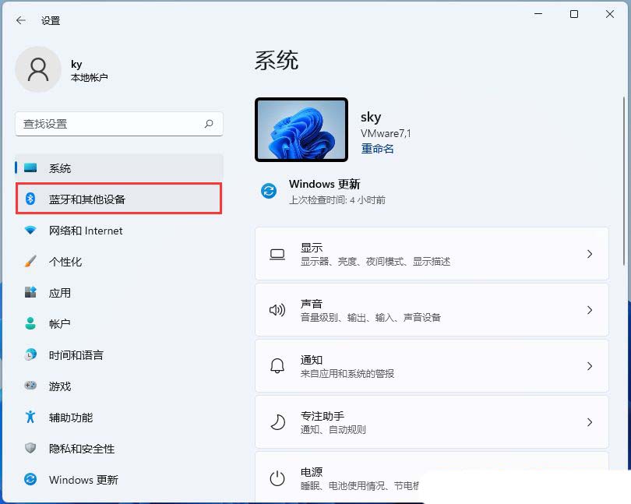Viewport: 631px width, 504px height.
Task: Click inside the 查找设置 search box
Action: click(117, 125)
